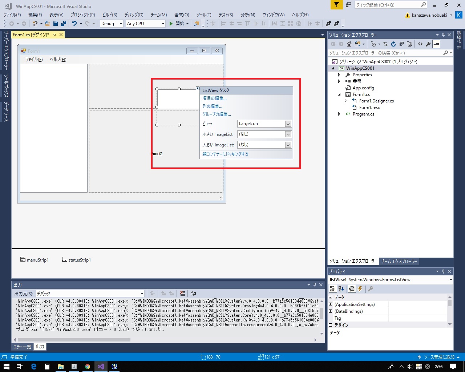Select App.config in Solution Explorer
The height and width of the screenshot is (372, 465).
[x=363, y=88]
